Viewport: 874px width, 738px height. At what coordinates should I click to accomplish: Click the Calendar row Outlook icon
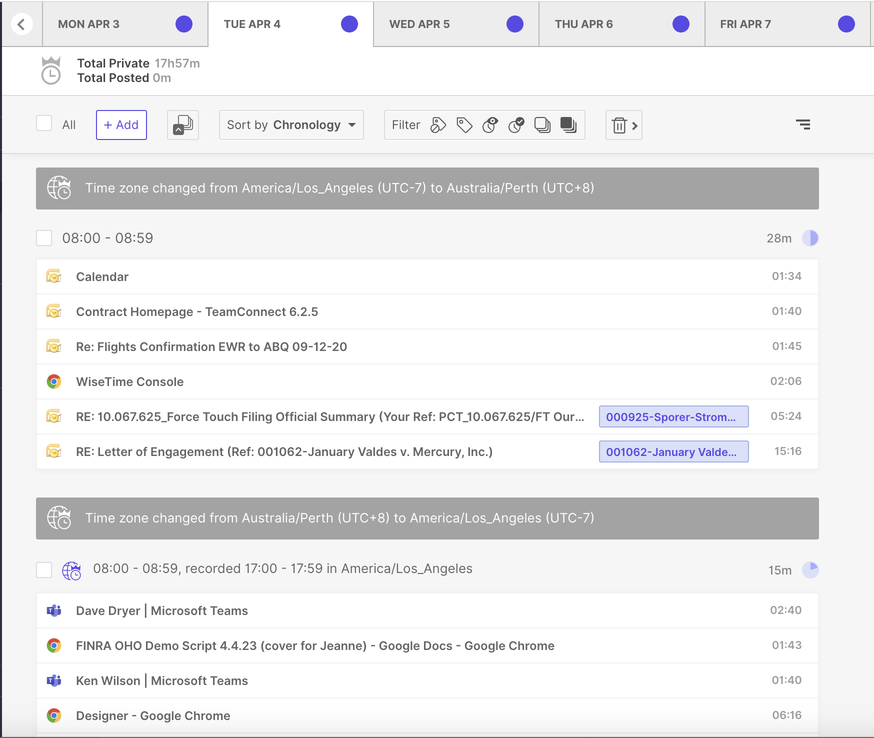click(x=54, y=276)
